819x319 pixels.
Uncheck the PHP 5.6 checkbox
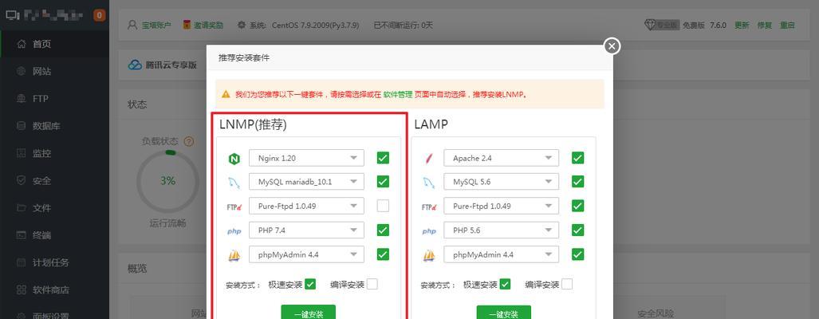pos(577,230)
